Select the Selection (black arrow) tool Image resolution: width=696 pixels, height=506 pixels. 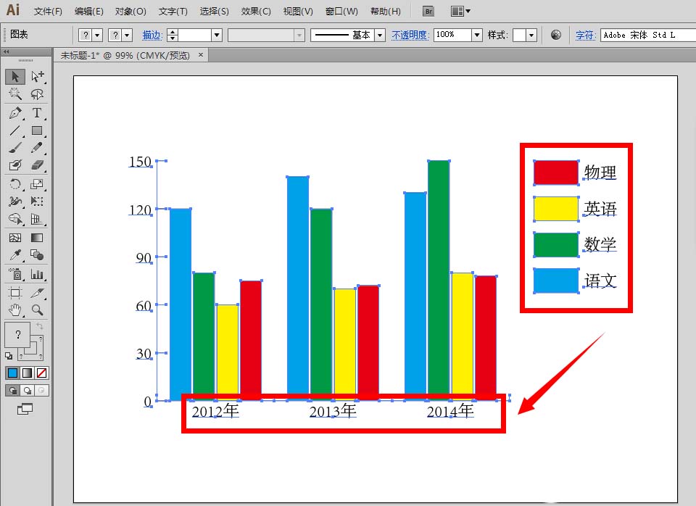coord(15,77)
